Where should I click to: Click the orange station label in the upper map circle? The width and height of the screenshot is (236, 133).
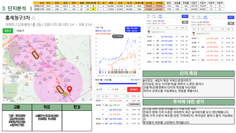(35, 55)
